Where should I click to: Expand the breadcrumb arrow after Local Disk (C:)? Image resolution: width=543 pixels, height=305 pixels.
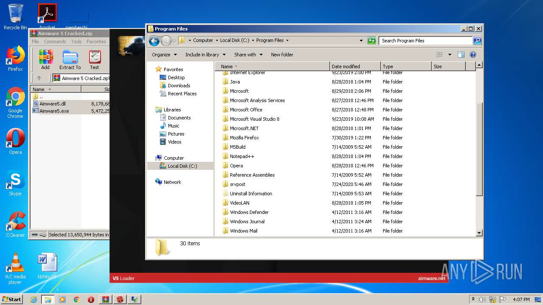tap(253, 41)
